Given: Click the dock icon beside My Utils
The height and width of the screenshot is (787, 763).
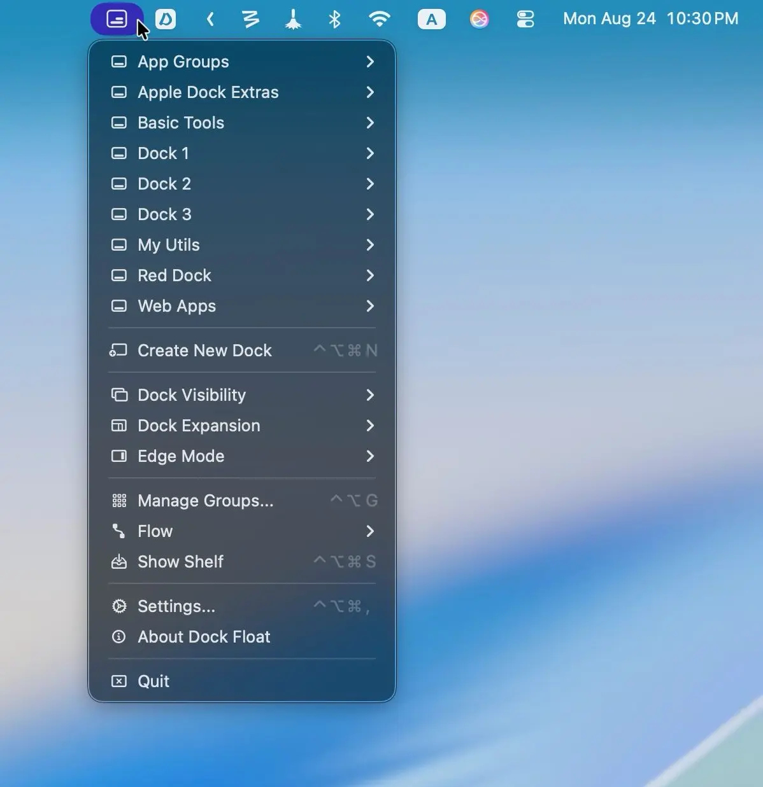Looking at the screenshot, I should [119, 245].
